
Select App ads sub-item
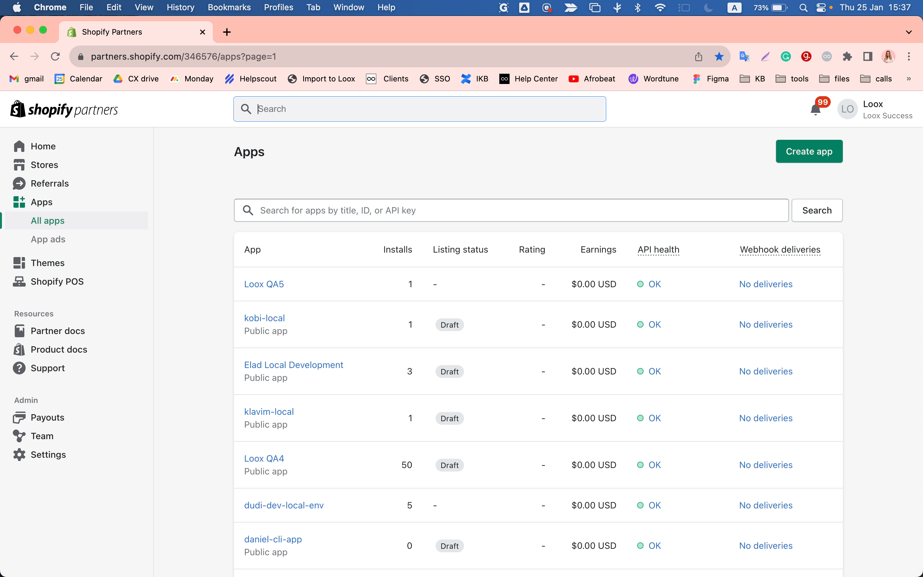click(48, 239)
